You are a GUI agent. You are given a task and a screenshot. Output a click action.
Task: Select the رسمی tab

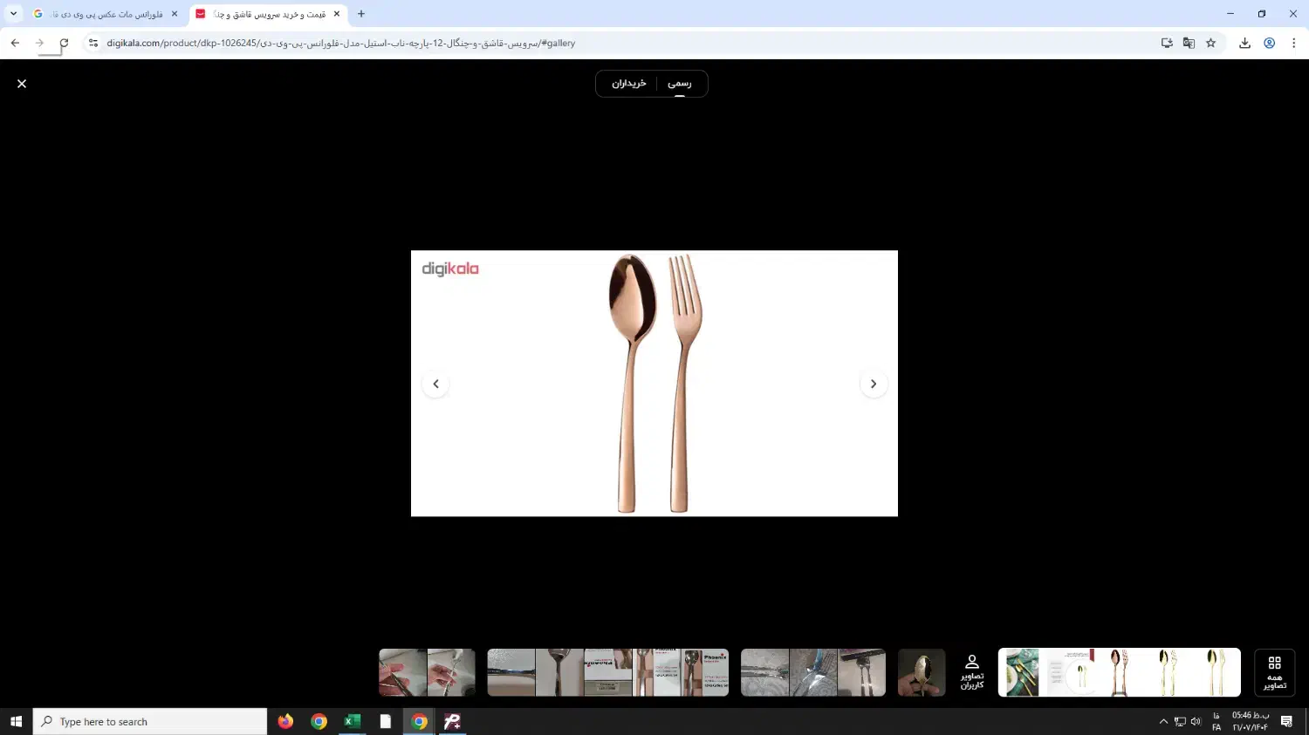click(679, 84)
